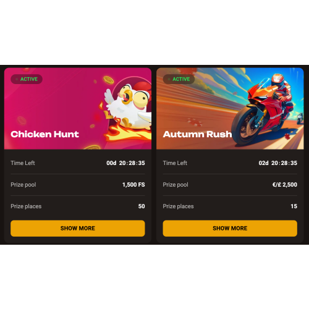
Task: Click the ACTIVE badge on Autumn Rush
Action: 179,79
